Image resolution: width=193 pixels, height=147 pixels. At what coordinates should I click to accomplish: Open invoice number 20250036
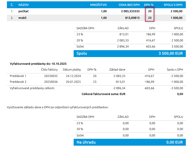(x=51, y=82)
